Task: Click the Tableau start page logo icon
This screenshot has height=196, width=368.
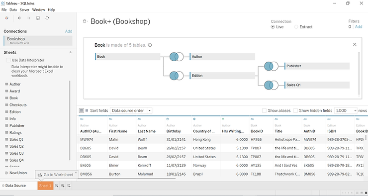Action: 6,18
